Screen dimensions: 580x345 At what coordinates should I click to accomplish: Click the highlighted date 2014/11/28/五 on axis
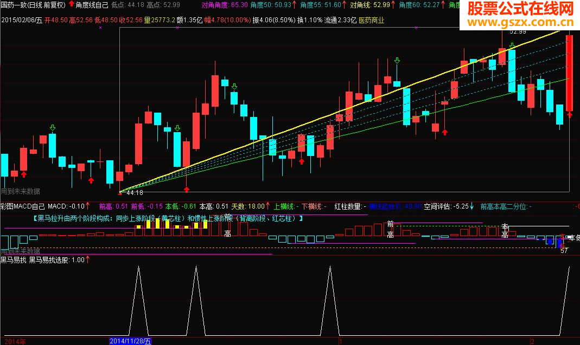tap(130, 341)
